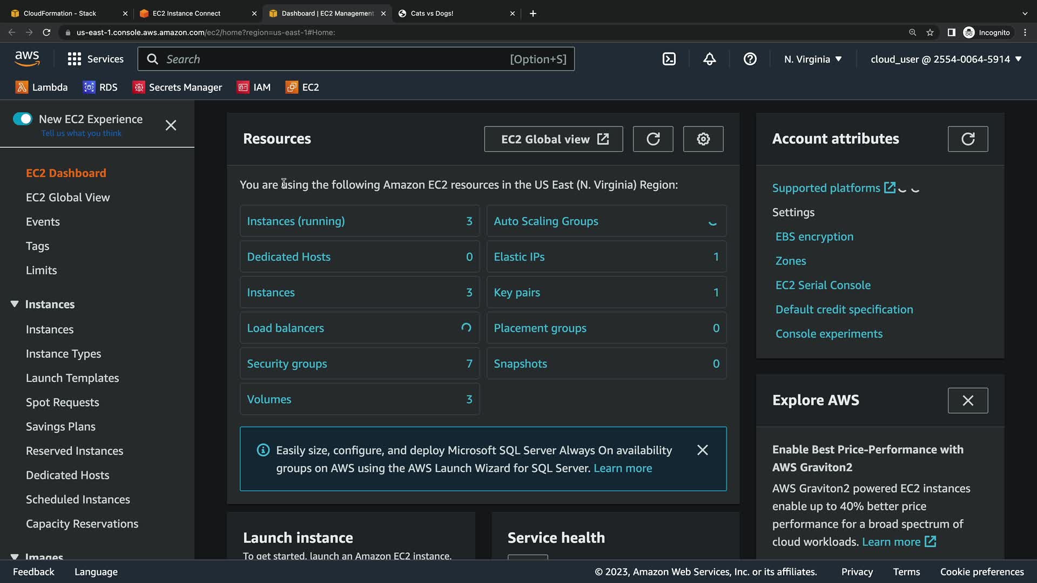Click the help question mark icon
1037x583 pixels.
coord(750,59)
